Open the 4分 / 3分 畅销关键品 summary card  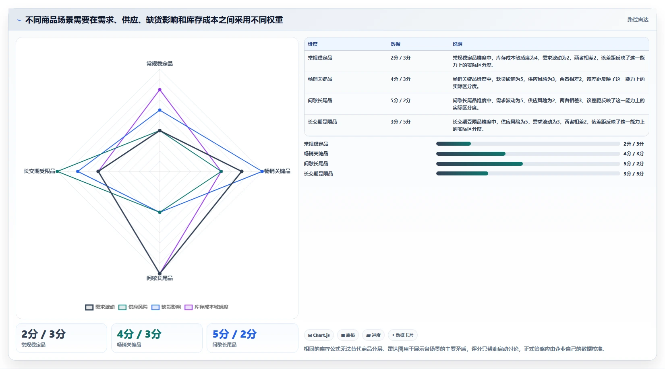pos(157,338)
